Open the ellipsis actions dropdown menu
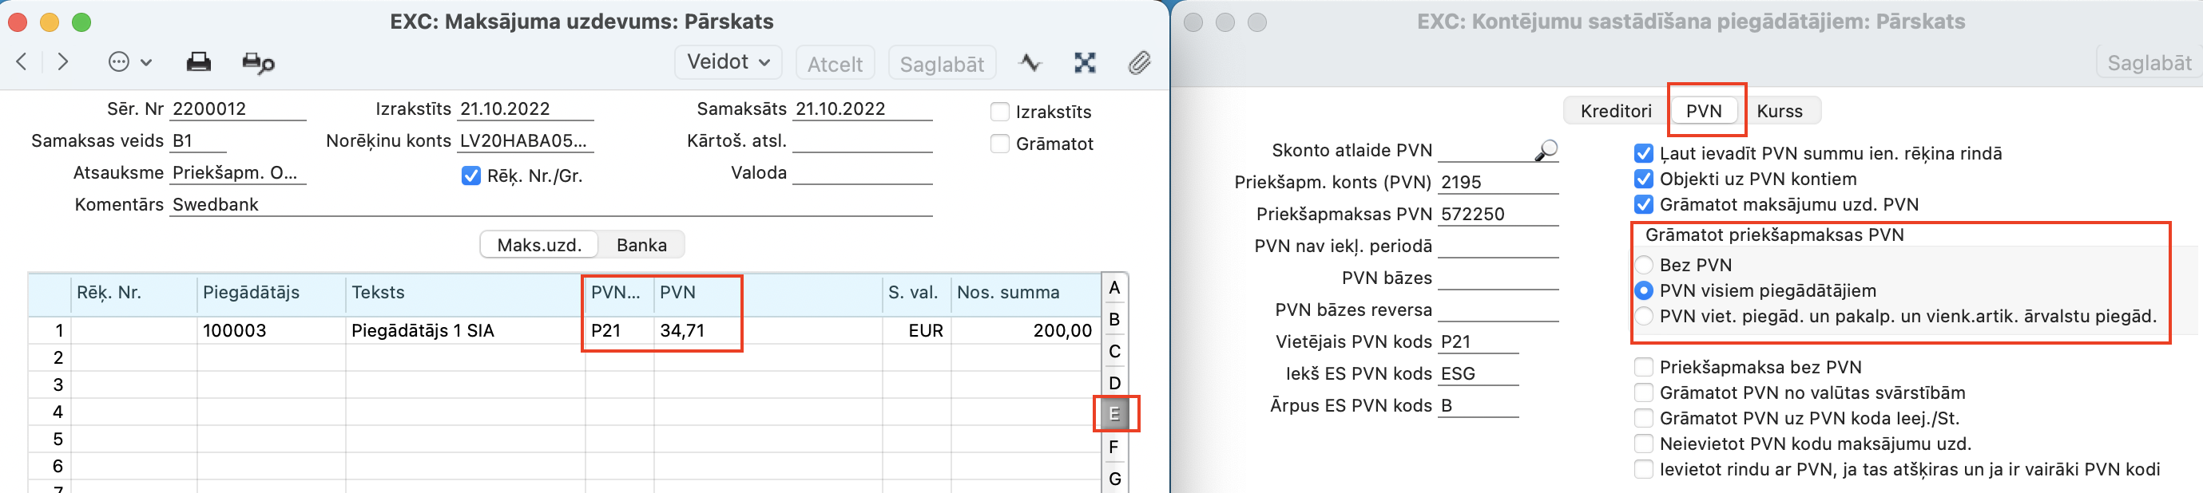The image size is (2203, 493). [130, 61]
